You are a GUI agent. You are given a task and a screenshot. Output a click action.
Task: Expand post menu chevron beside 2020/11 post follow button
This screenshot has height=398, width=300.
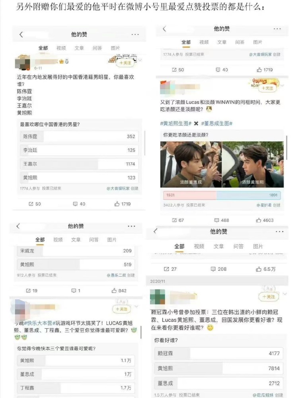(285, 294)
